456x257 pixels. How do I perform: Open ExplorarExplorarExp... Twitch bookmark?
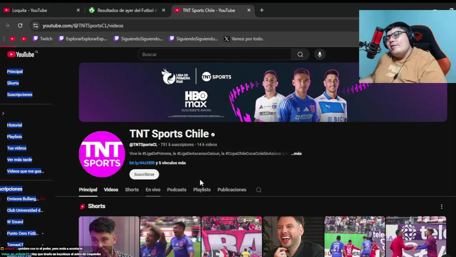click(83, 39)
